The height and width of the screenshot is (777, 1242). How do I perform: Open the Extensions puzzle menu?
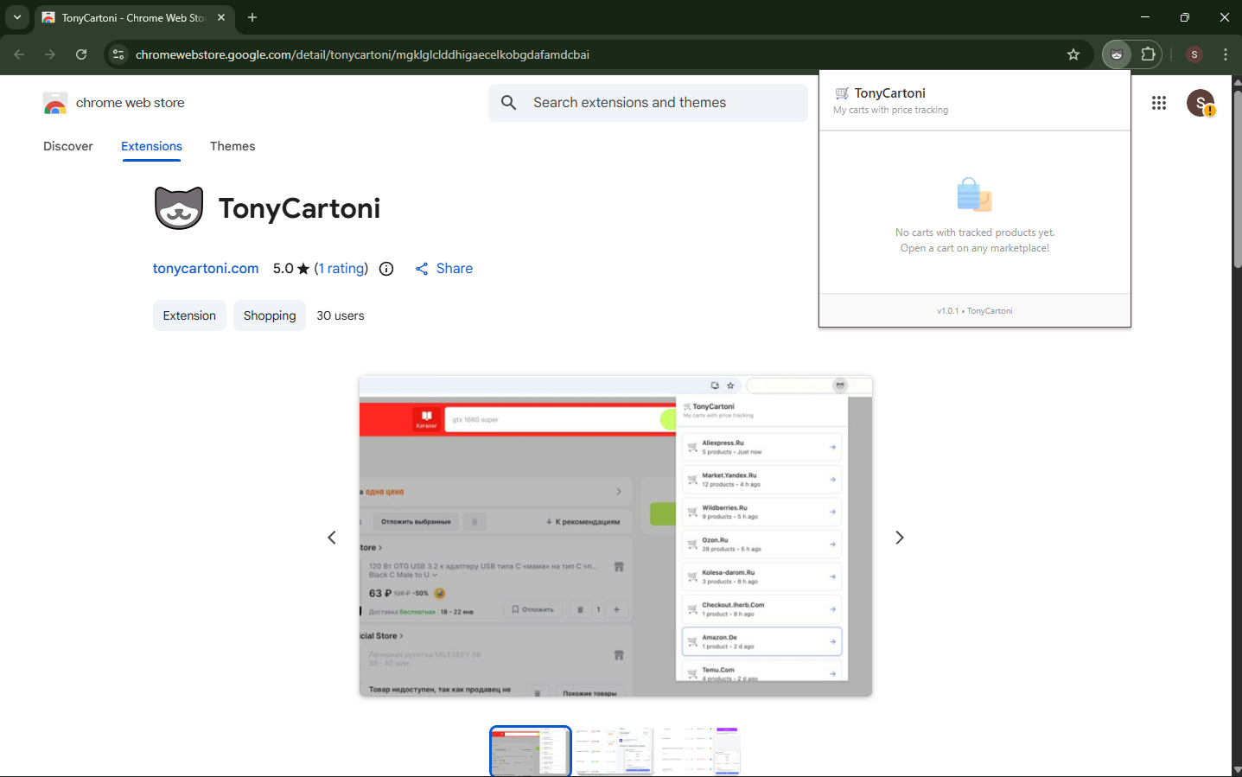click(x=1148, y=54)
